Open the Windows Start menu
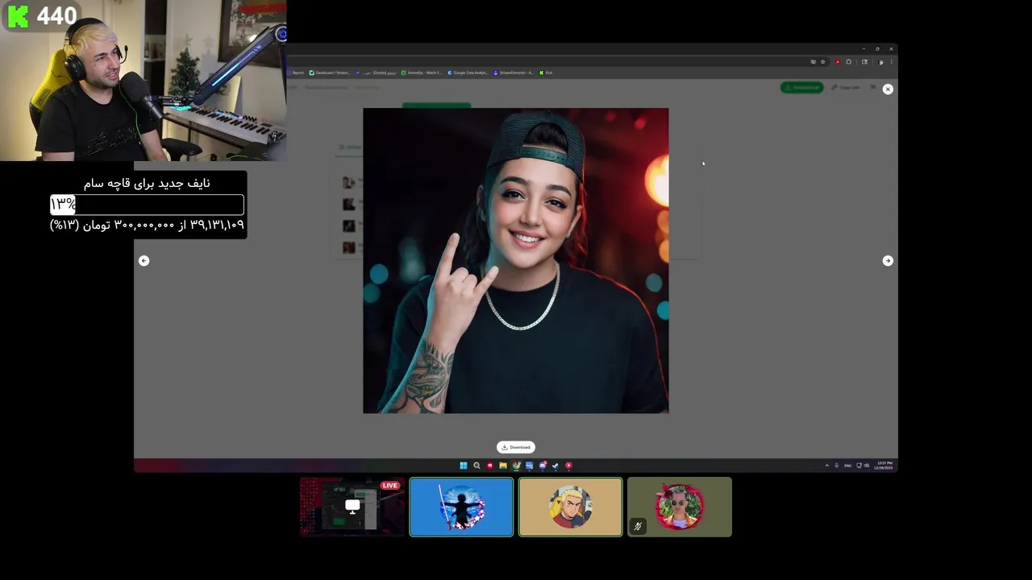The width and height of the screenshot is (1032, 580). tap(464, 466)
